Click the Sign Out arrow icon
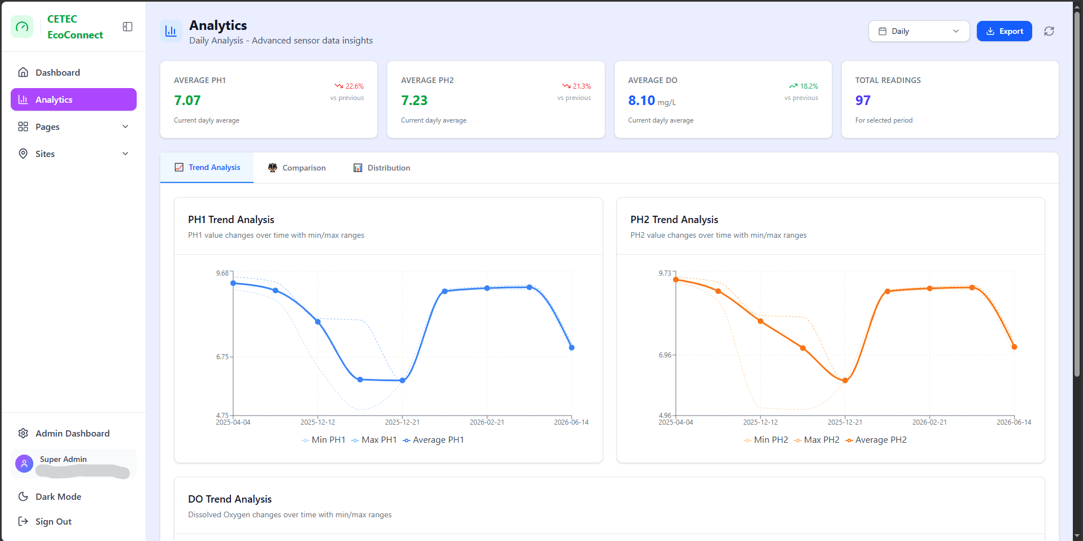 [x=23, y=521]
